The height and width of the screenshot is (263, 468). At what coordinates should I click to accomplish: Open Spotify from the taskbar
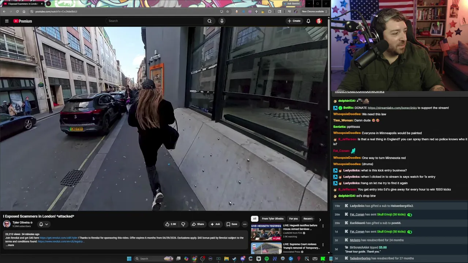[267, 259]
